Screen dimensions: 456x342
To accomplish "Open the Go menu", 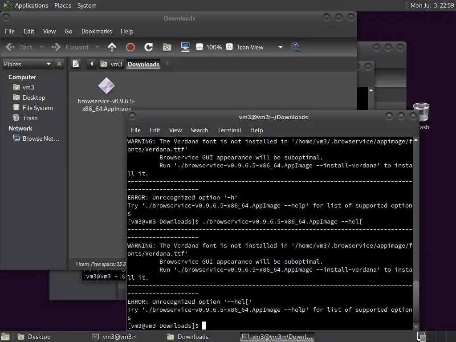I will (68, 31).
